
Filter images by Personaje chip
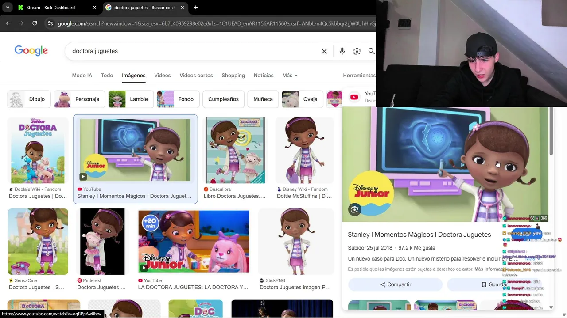coord(79,99)
